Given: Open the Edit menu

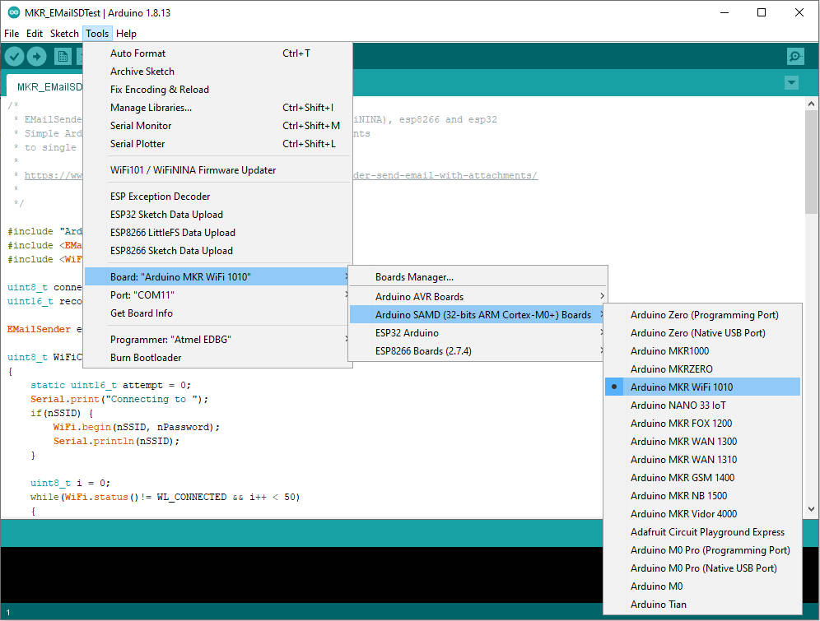Looking at the screenshot, I should pos(35,34).
